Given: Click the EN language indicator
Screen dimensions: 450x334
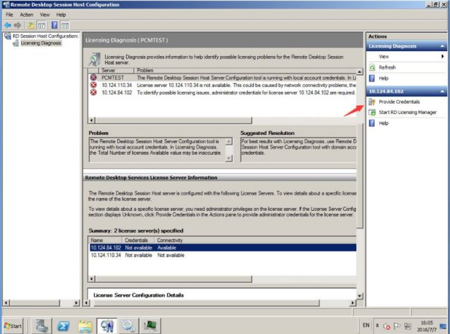Looking at the screenshot, I should (x=366, y=326).
